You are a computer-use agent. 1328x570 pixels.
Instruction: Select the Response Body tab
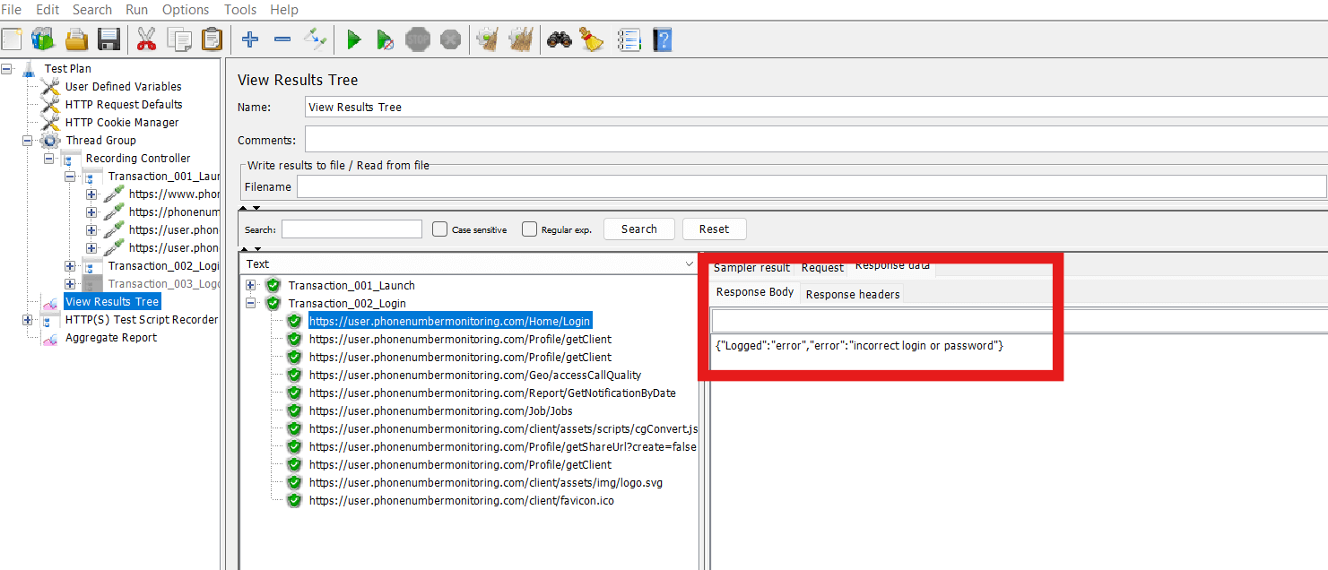click(x=755, y=292)
